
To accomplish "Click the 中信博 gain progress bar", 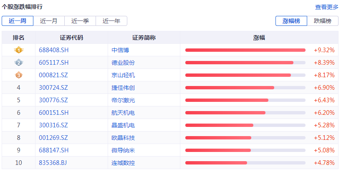I will coord(245,50).
